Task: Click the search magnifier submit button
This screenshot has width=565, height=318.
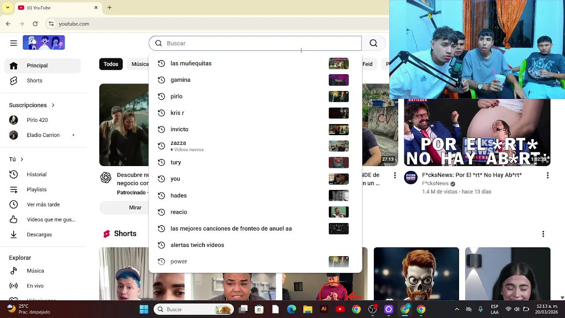Action: click(x=373, y=43)
